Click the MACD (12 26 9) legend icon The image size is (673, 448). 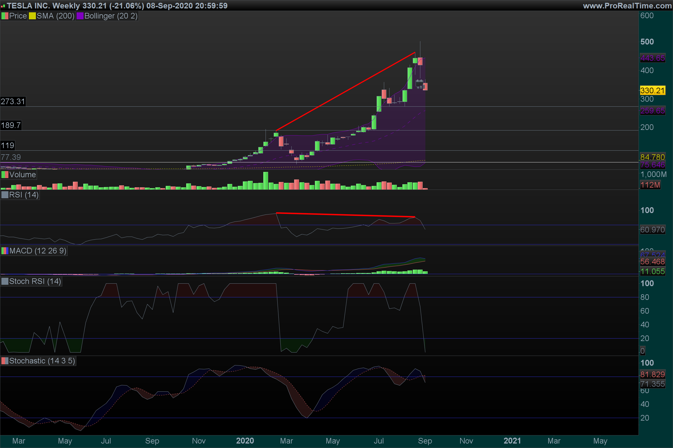(5, 251)
